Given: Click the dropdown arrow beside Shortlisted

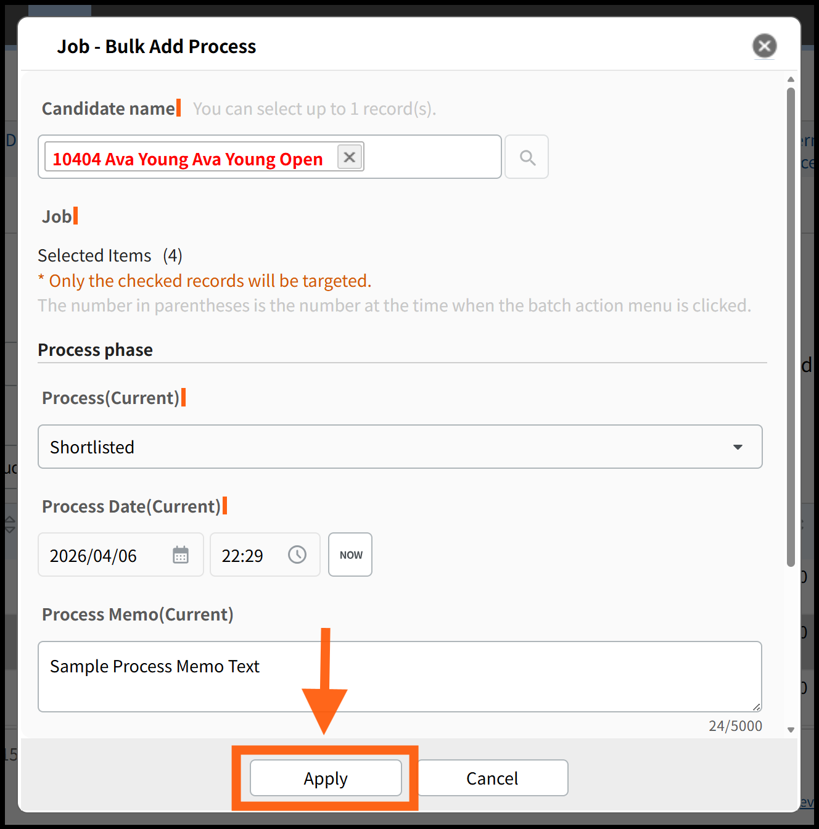Looking at the screenshot, I should tap(738, 447).
